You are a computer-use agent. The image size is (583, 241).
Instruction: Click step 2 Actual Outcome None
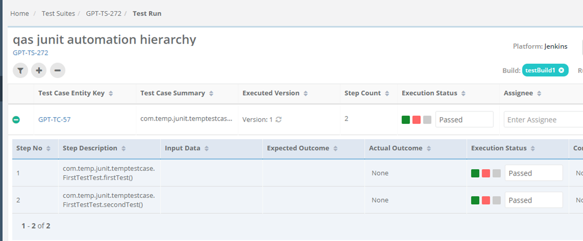[x=380, y=200]
